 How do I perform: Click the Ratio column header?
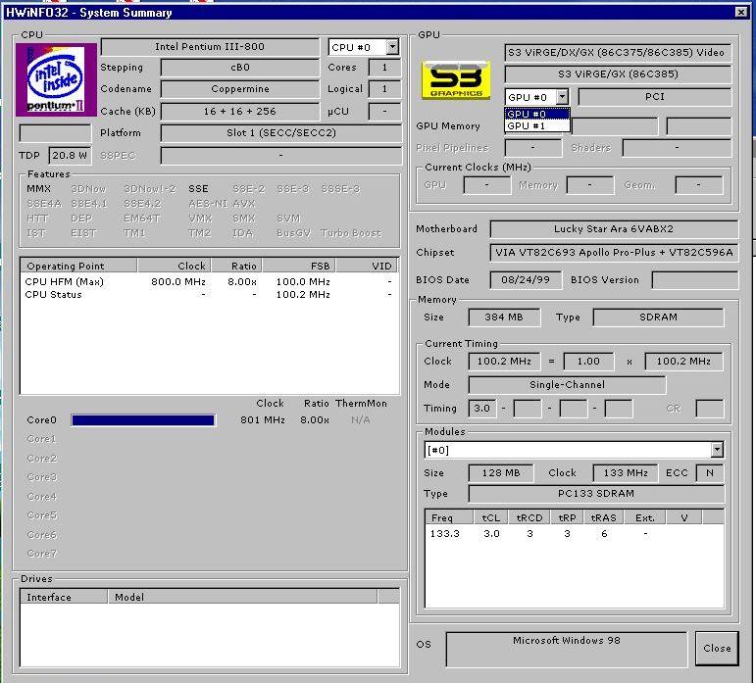[x=236, y=266]
